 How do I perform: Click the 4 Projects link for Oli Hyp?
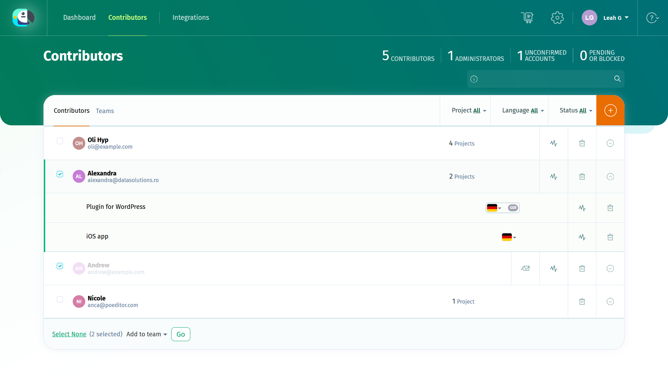[462, 143]
